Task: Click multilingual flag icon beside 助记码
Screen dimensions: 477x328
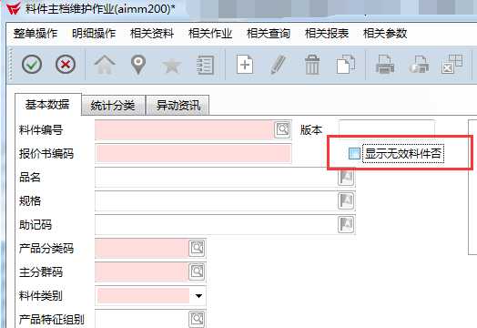Action: click(x=346, y=224)
